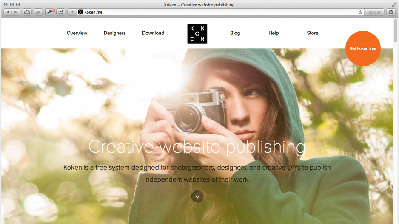Screen dimensions: 399x224
Task: Reload the page with refresh icon
Action: [x=360, y=12]
